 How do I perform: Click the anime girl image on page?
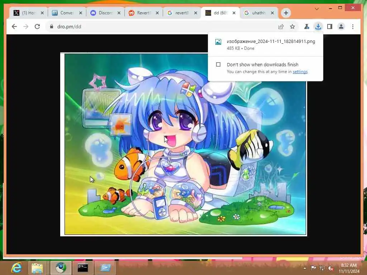pos(183,144)
